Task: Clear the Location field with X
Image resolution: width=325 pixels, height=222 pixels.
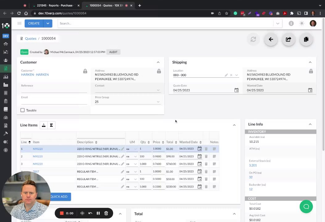Action: coord(231,75)
